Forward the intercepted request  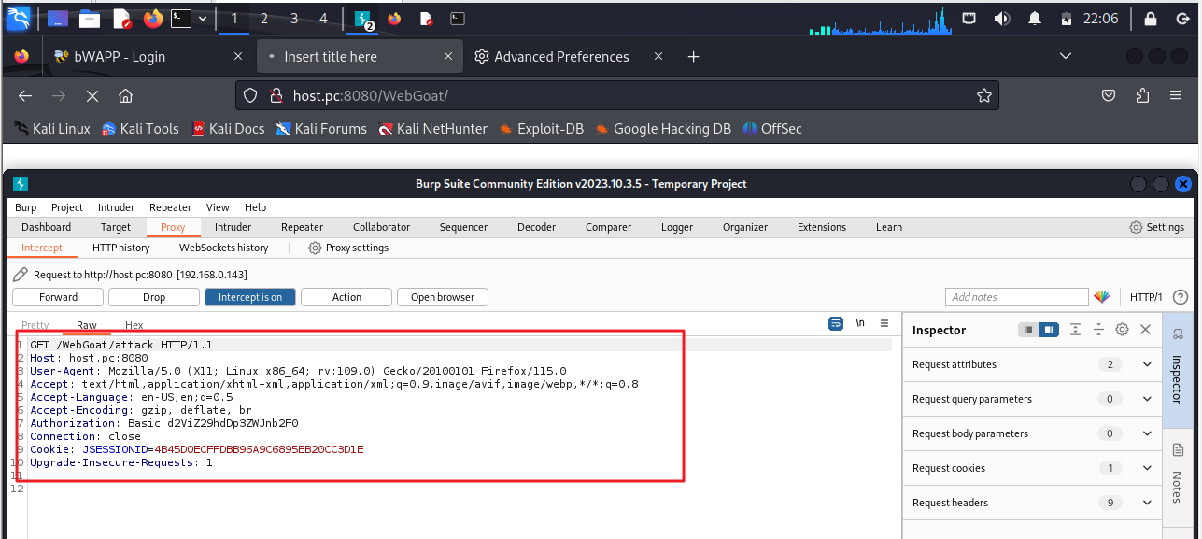click(x=58, y=297)
